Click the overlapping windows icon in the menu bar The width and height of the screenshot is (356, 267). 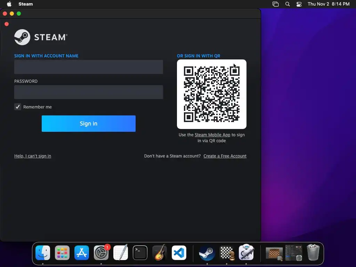pyautogui.click(x=275, y=4)
